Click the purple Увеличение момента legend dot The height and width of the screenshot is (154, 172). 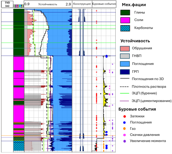pyautogui.click(x=124, y=141)
